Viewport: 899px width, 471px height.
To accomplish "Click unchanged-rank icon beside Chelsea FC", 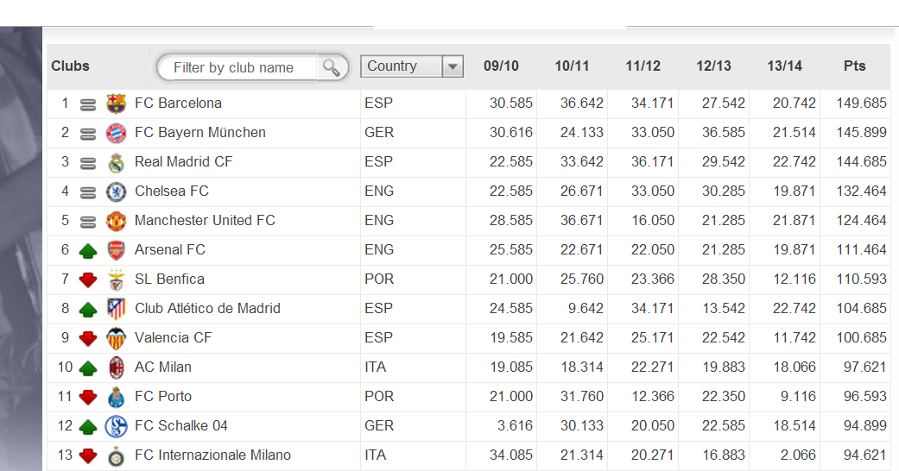I will pos(88,192).
